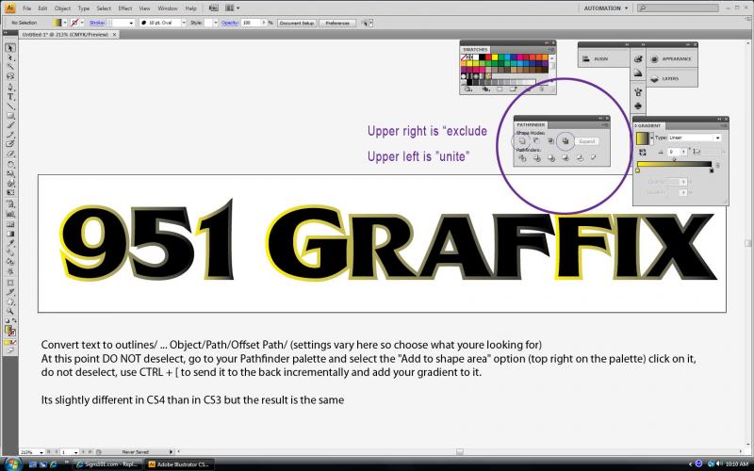Open the 10 pt. Oval brush dropdown
Viewport: 754px width, 471px height.
[x=184, y=23]
